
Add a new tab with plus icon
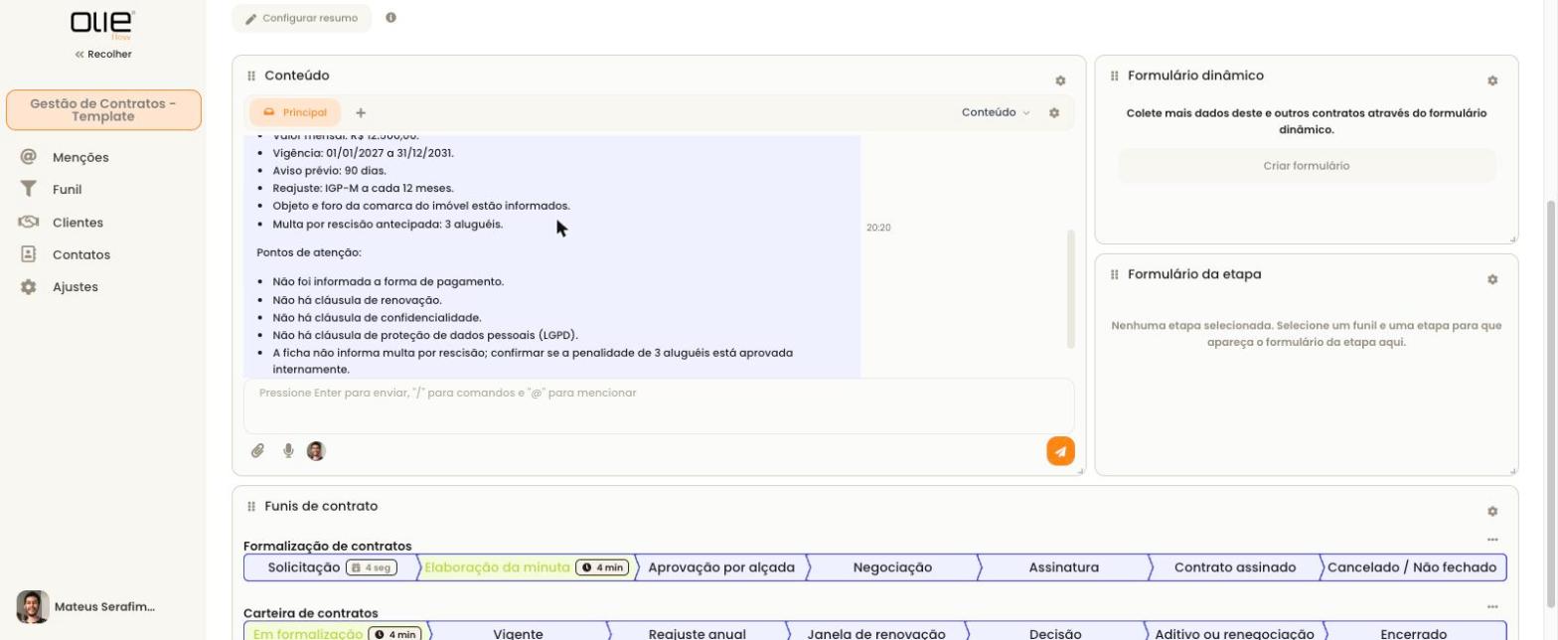[x=361, y=112]
